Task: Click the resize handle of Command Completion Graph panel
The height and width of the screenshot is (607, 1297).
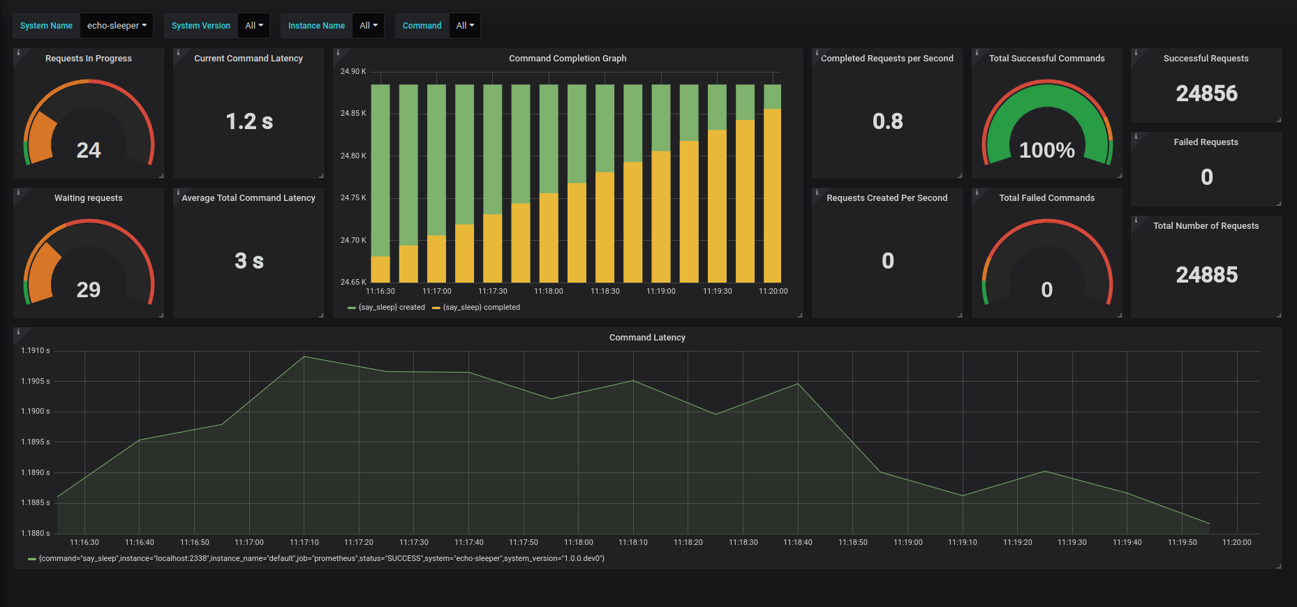Action: (x=800, y=315)
